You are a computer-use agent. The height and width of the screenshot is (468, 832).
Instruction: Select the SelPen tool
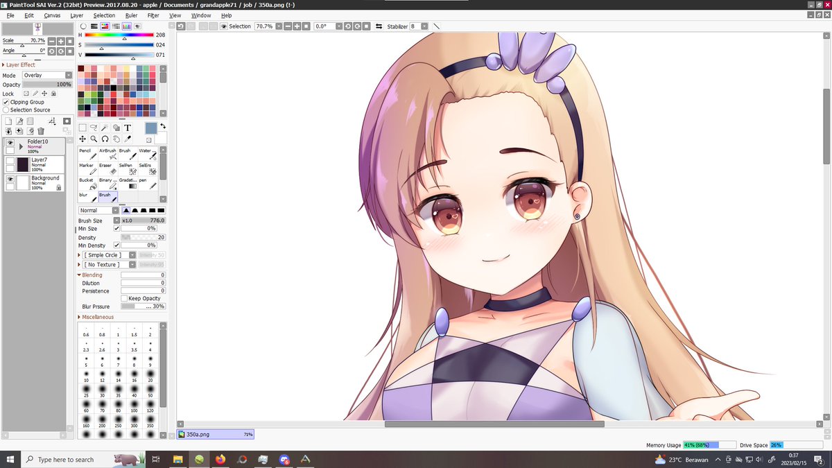click(x=128, y=169)
